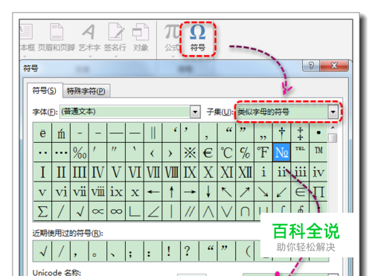Select the ∝ proportional-to symbol
Viewport: 372px width, 276px height.
(x=98, y=211)
